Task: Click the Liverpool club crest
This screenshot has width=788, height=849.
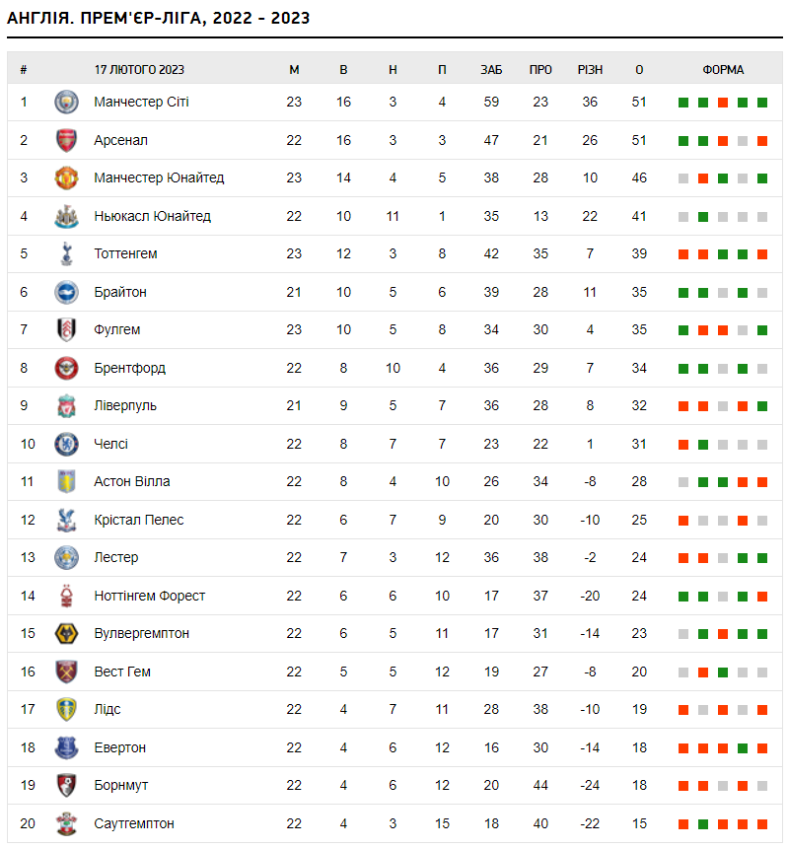Action: [66, 406]
